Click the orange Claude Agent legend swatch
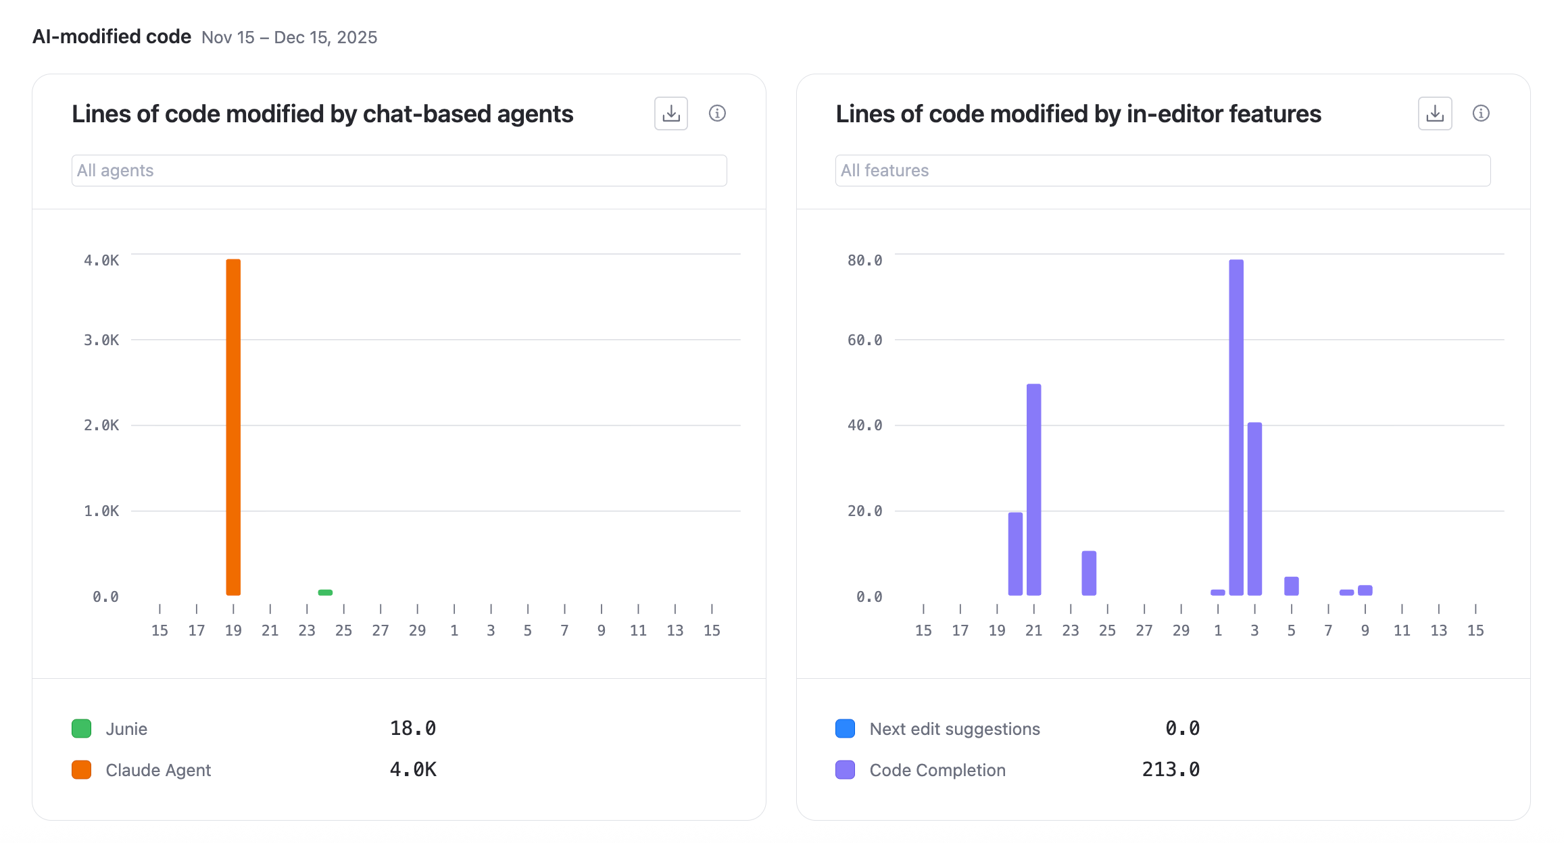 point(82,770)
